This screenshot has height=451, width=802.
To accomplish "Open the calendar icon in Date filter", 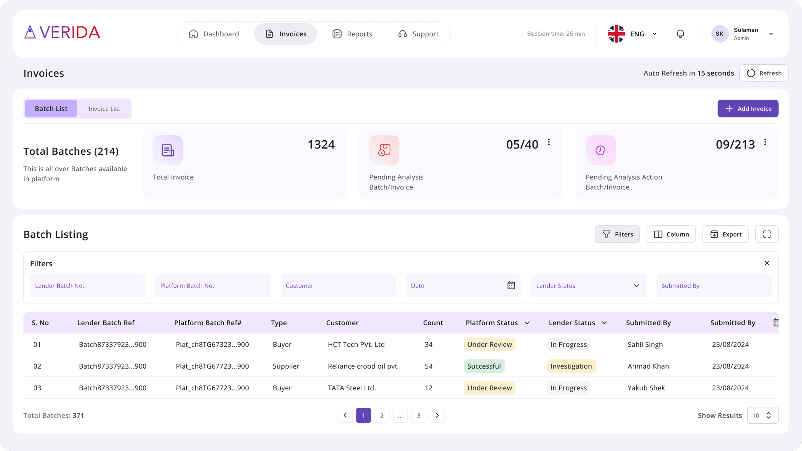I will coord(511,285).
